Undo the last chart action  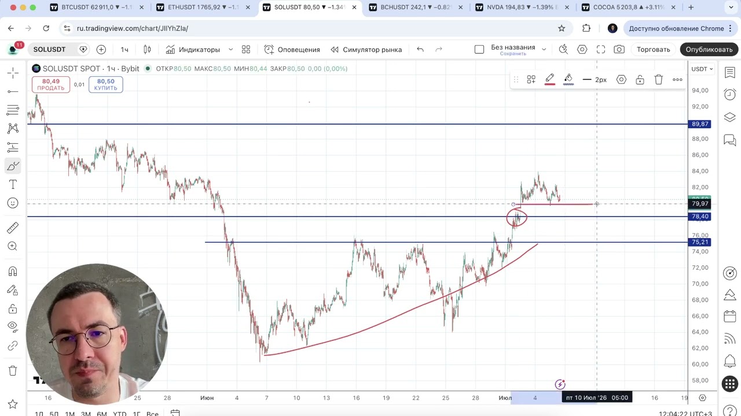tap(420, 49)
